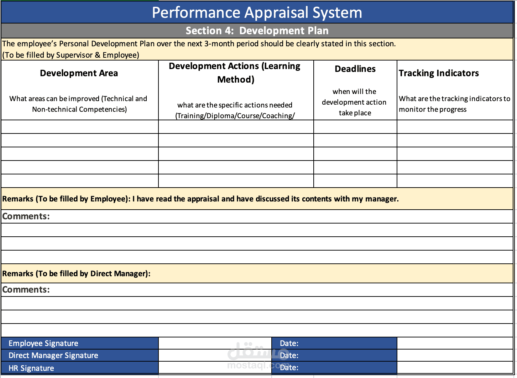Click the first empty Development Area cell
The width and height of the screenshot is (517, 378).
(x=80, y=127)
